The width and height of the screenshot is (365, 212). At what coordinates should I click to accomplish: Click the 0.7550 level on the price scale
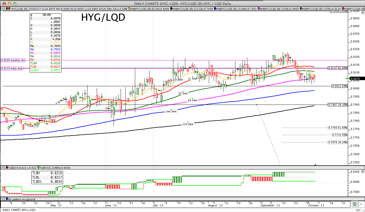[x=355, y=162]
